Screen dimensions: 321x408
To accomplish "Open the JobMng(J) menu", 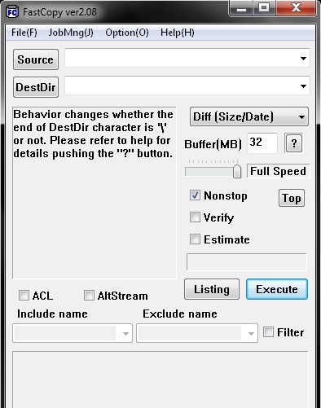I will click(71, 33).
